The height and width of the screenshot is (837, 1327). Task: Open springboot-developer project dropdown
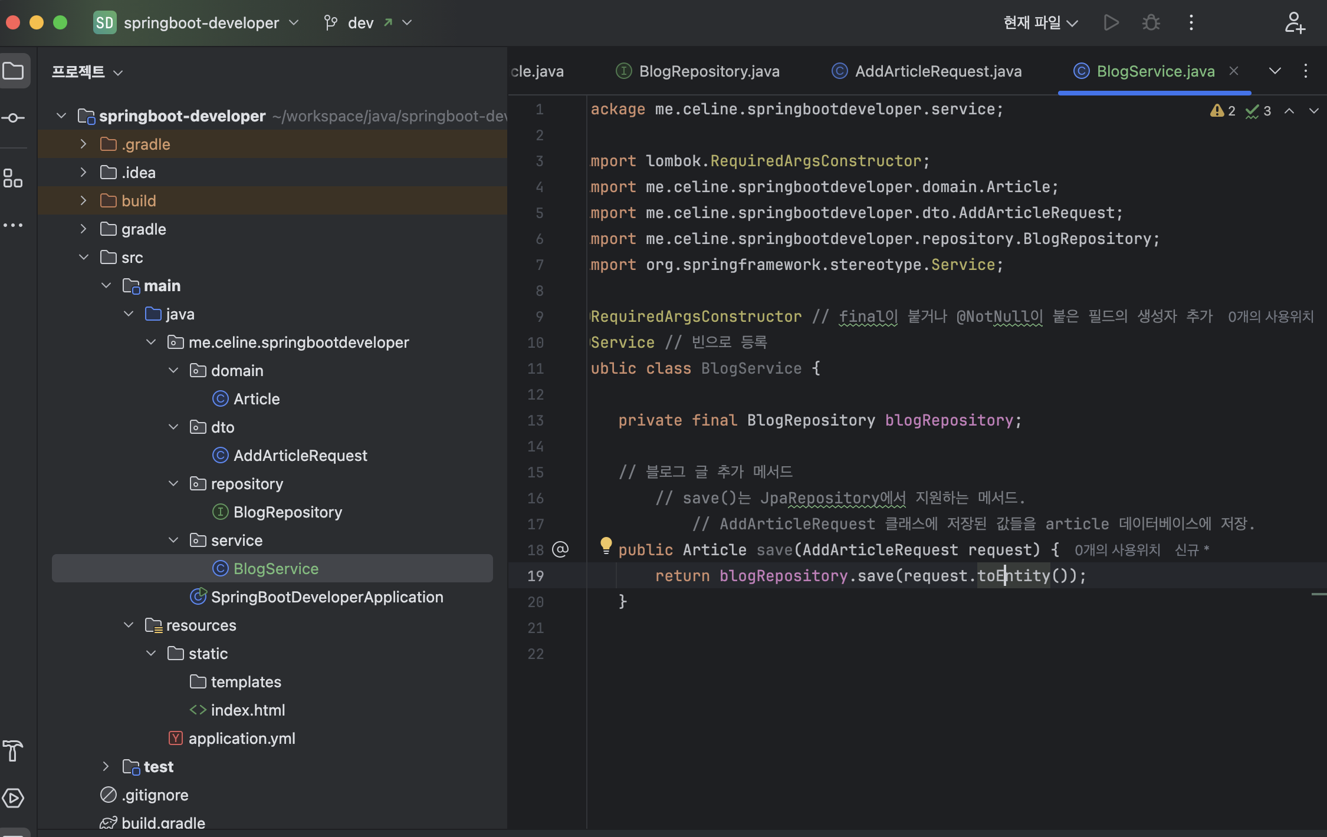pos(196,23)
